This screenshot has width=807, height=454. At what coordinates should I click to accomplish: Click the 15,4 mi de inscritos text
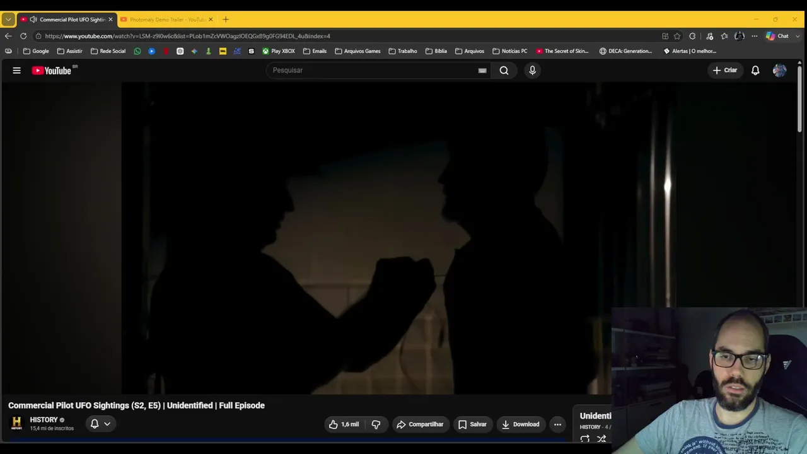[x=52, y=429]
